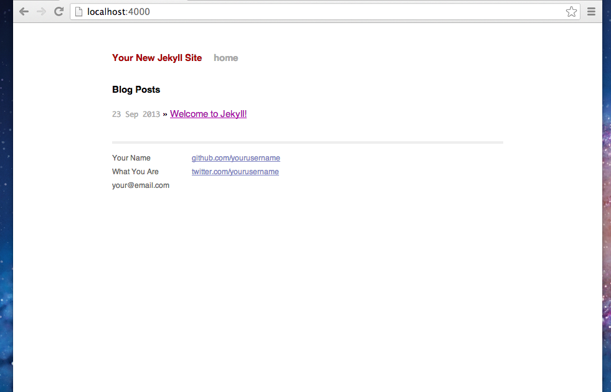Click the What You Are footer text
This screenshot has height=392, width=611.
[x=135, y=172]
